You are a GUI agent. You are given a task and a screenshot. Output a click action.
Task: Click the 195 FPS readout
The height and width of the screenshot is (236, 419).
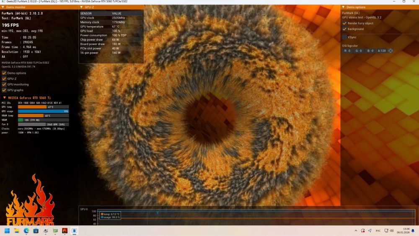(x=10, y=25)
